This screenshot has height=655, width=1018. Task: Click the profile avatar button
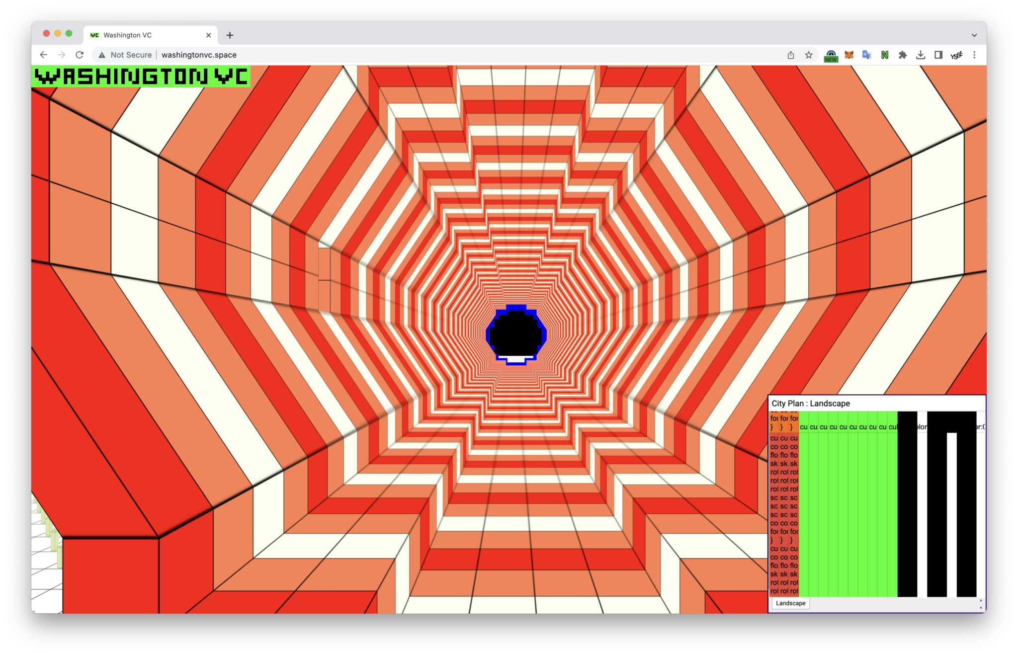(x=956, y=55)
